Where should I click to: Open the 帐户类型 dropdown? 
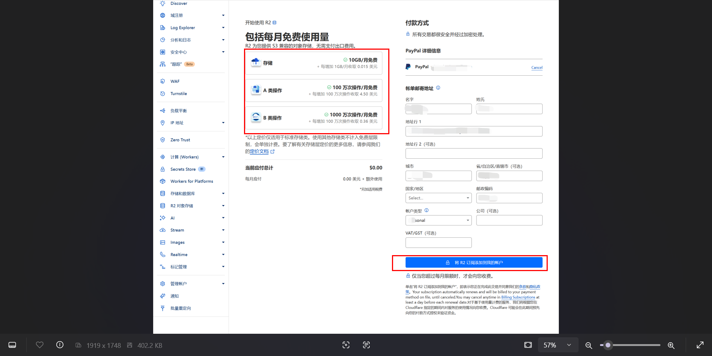pos(439,220)
